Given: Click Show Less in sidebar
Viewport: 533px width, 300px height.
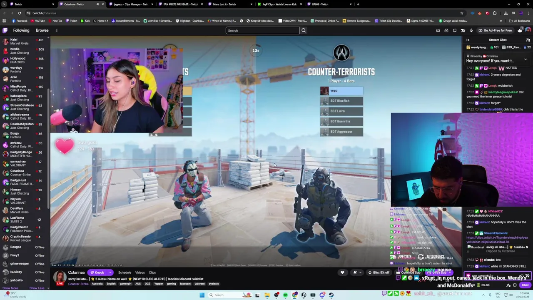Looking at the screenshot, I should pos(37,288).
